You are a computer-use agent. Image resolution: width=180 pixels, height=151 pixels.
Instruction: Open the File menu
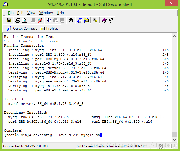pyautogui.click(x=11, y=13)
